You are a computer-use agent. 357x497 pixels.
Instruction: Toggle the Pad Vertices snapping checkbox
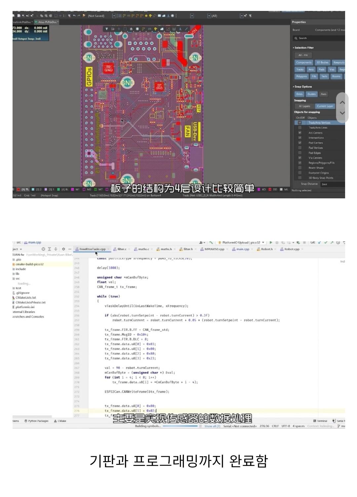tap(300, 148)
